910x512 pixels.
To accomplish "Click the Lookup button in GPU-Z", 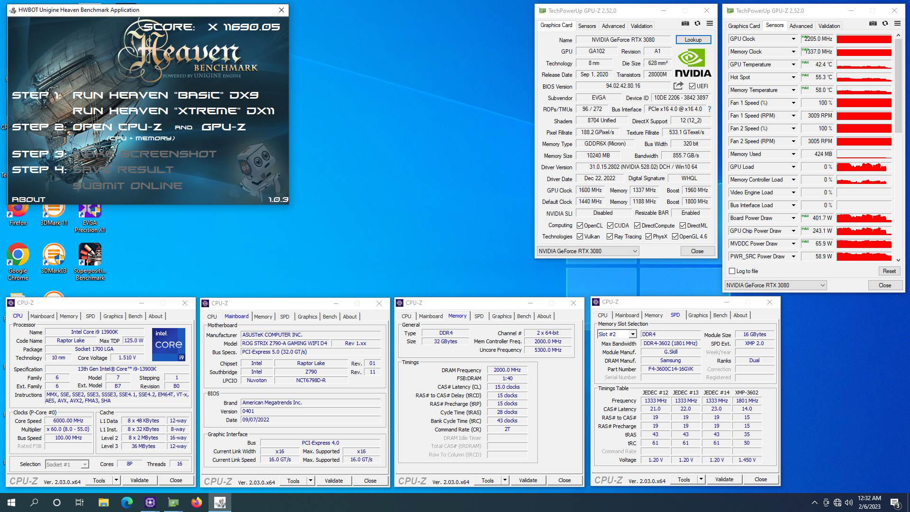I will tap(693, 40).
